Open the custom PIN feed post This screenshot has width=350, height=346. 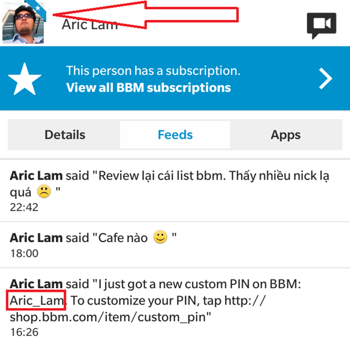click(x=175, y=307)
